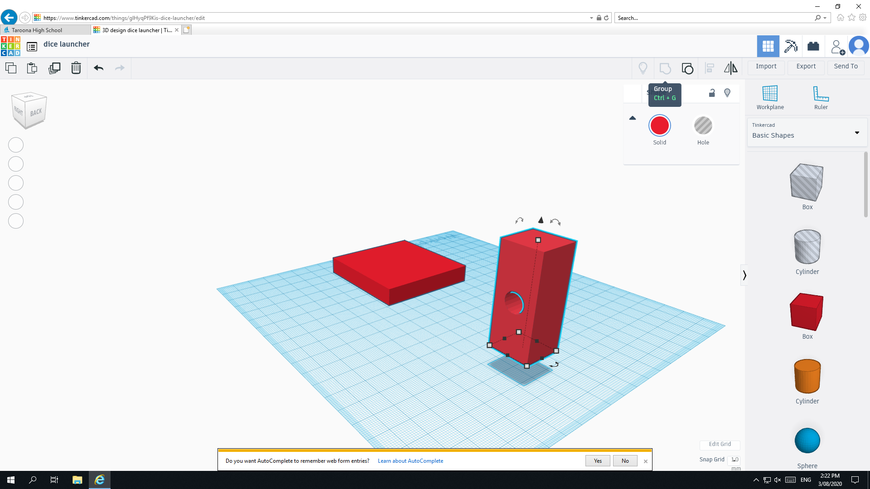Image resolution: width=870 pixels, height=489 pixels.
Task: Click the Mirror tool icon
Action: 730,68
